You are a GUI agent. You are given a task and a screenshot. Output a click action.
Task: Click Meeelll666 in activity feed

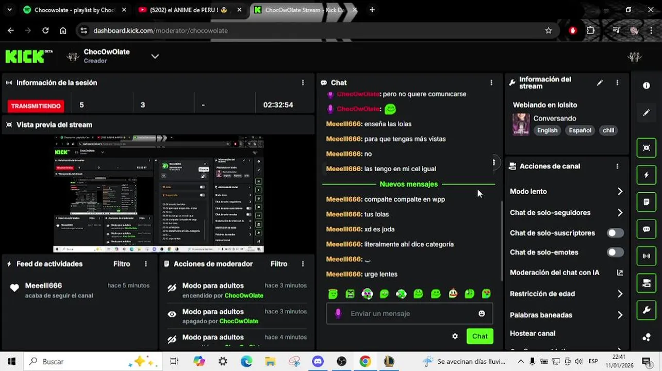pyautogui.click(x=43, y=285)
